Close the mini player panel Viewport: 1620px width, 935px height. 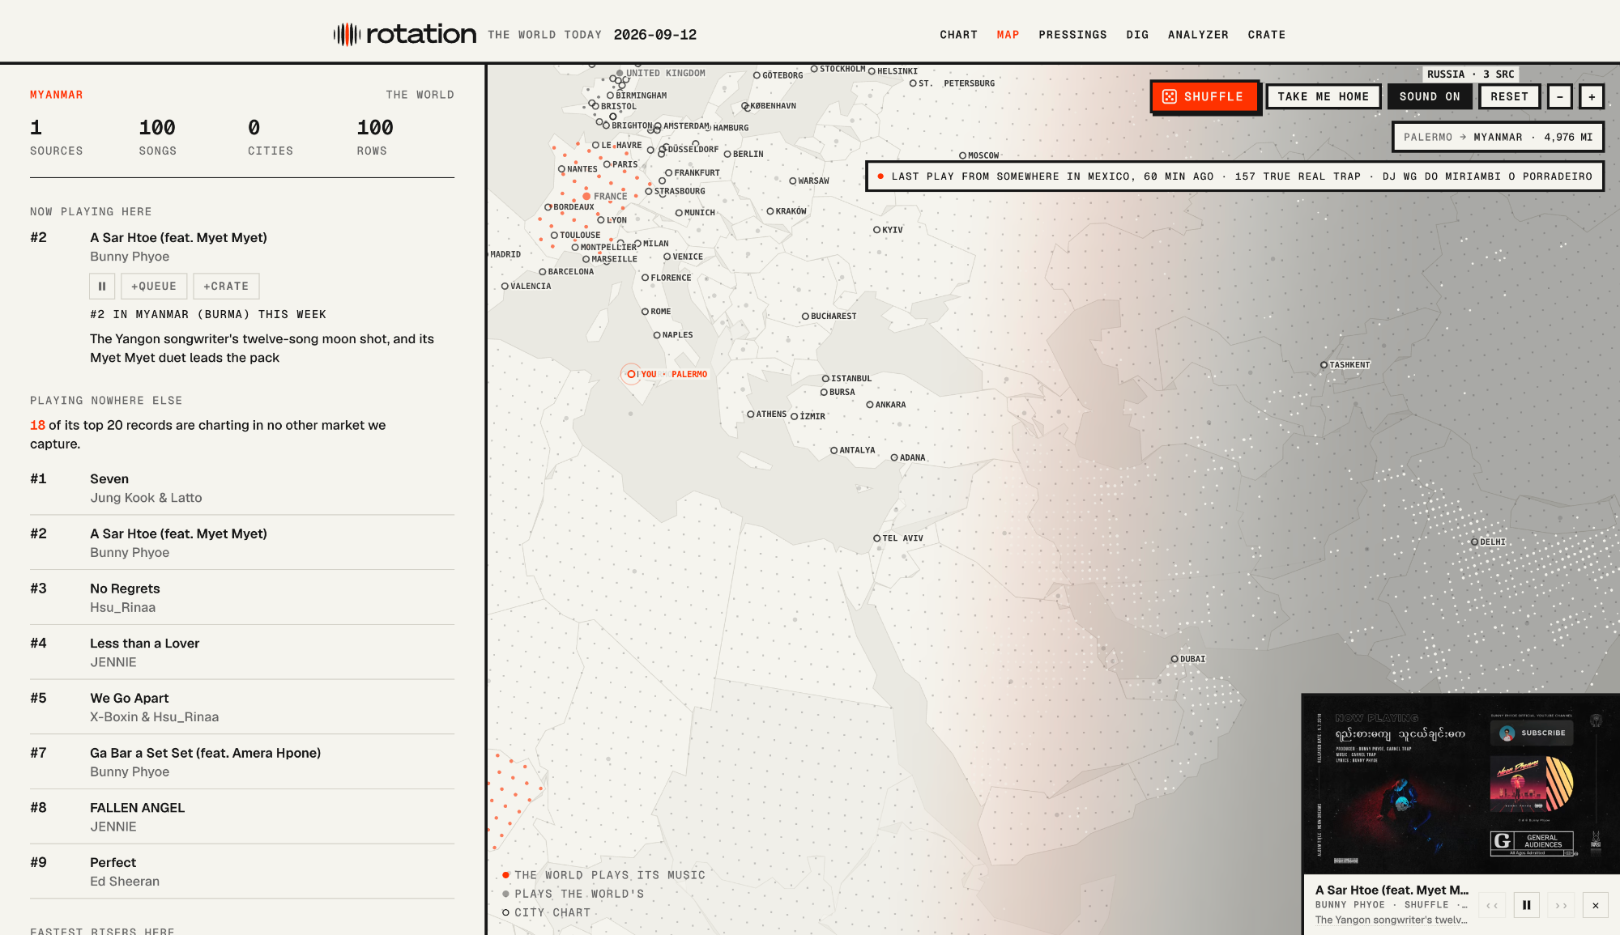tap(1596, 905)
